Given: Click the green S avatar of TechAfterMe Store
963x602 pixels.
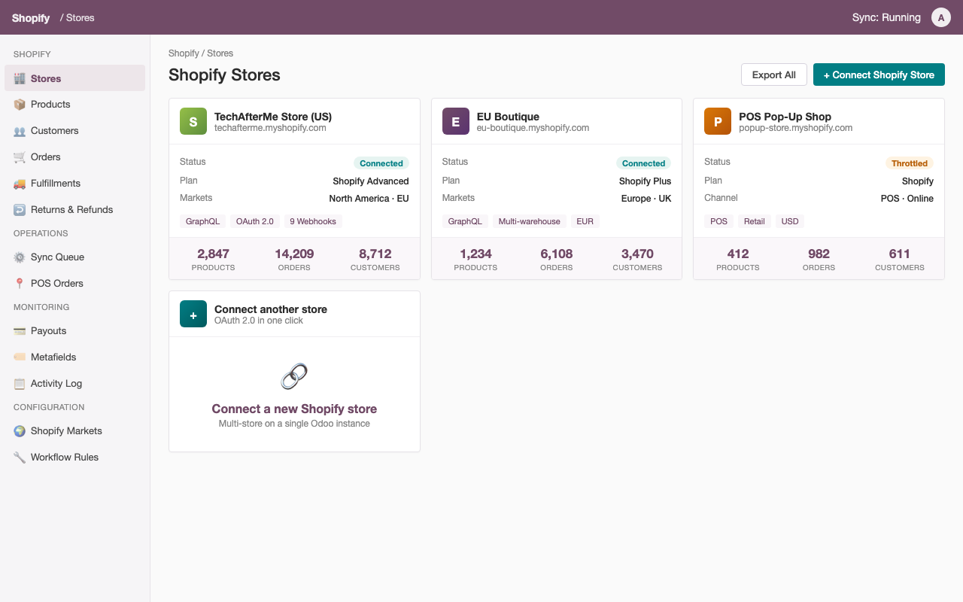Looking at the screenshot, I should [193, 121].
